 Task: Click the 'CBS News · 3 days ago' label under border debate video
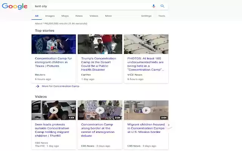point(96,146)
